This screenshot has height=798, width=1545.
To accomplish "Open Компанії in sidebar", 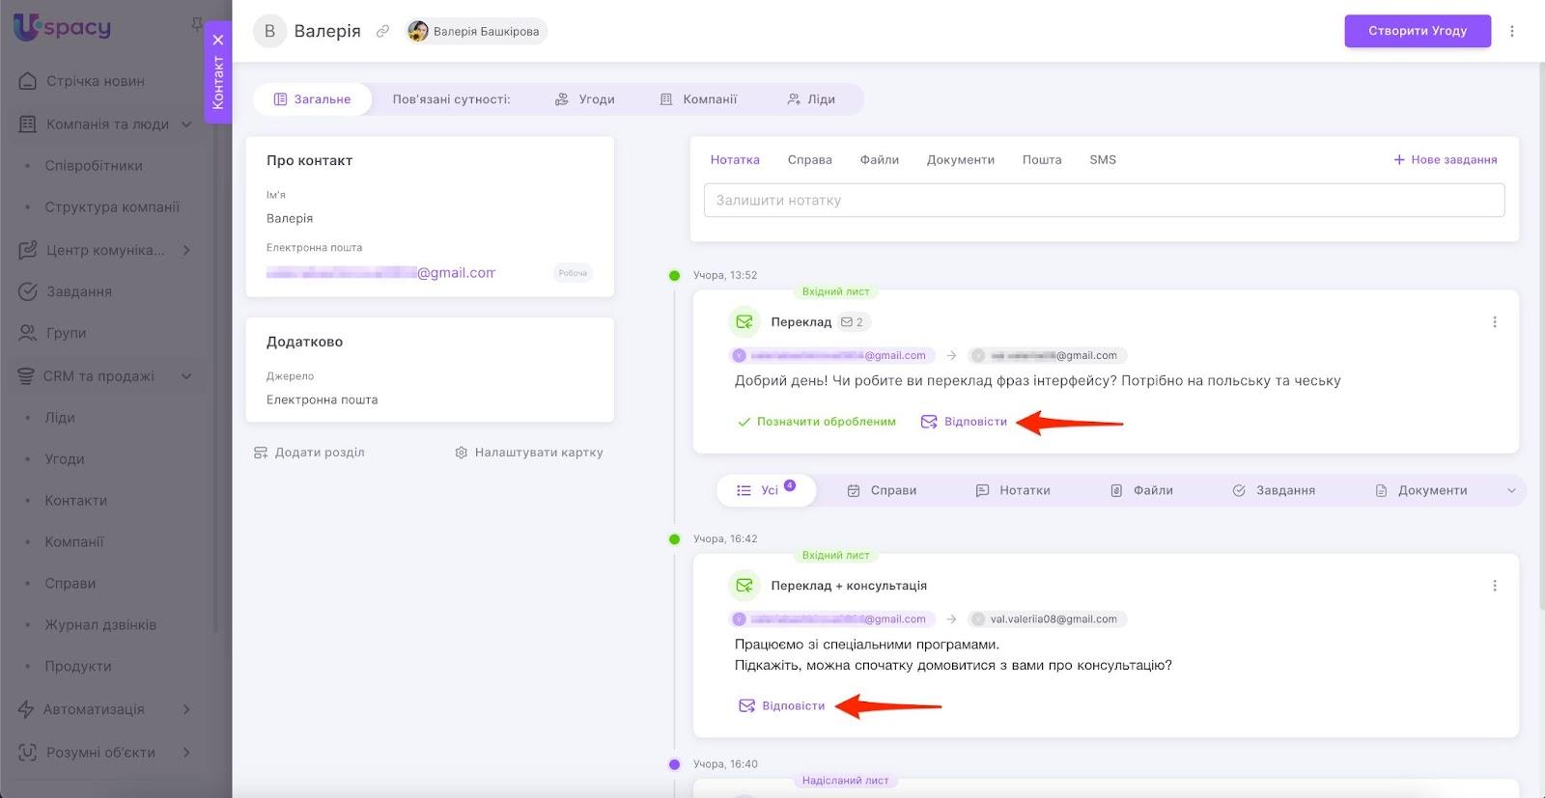I will tap(74, 542).
